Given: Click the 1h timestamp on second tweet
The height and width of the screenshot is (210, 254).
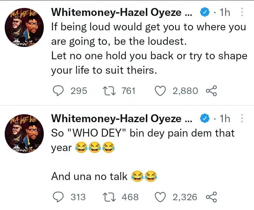Looking at the screenshot, I should pos(225,119).
